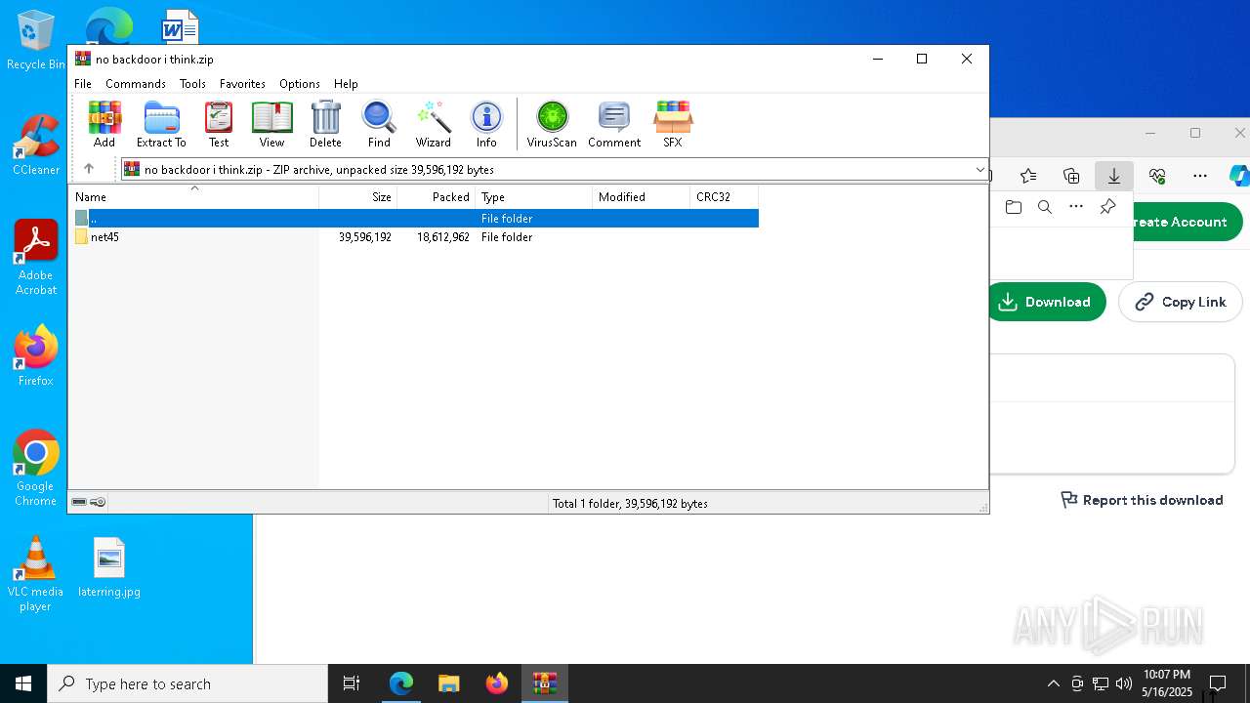
Task: Go up one folder level arrow
Action: pos(89,169)
